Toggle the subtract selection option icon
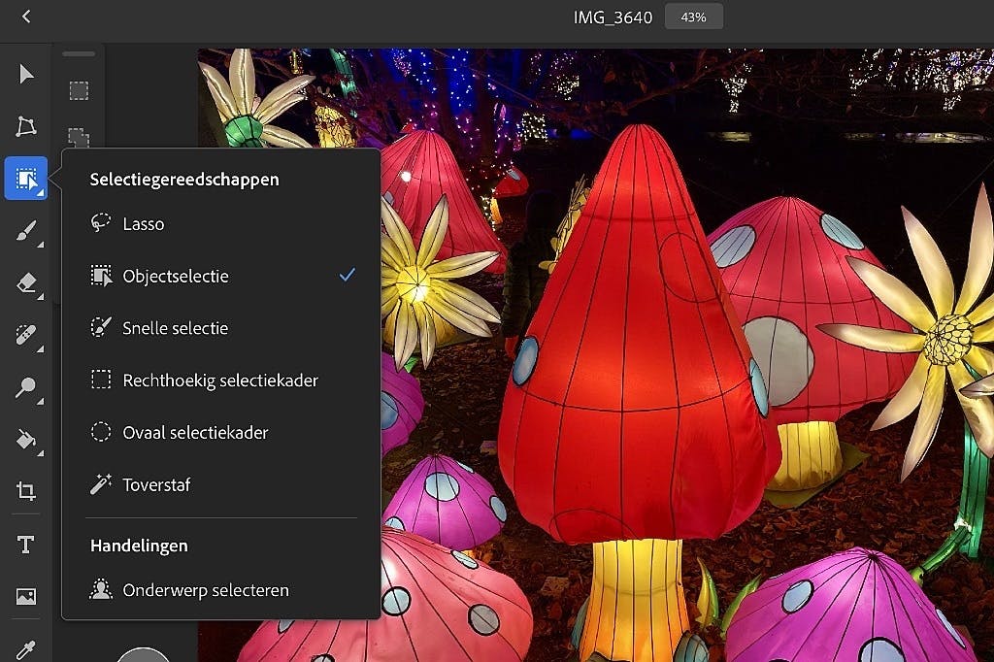 (x=79, y=136)
